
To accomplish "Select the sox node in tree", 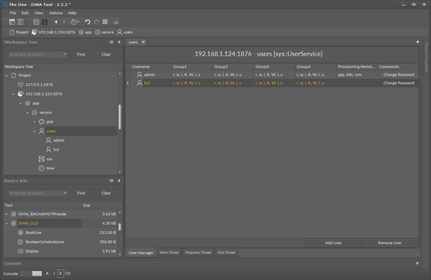I will point(49,159).
